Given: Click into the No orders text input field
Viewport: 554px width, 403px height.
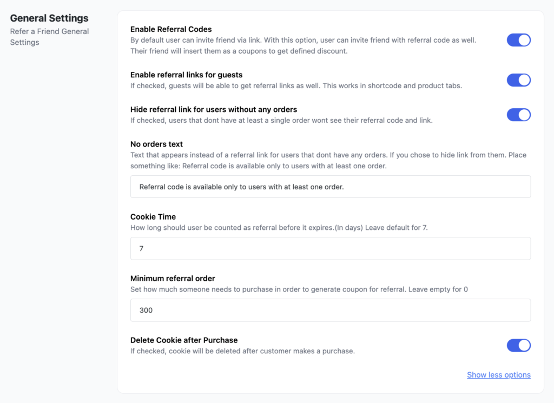Looking at the screenshot, I should coord(330,186).
